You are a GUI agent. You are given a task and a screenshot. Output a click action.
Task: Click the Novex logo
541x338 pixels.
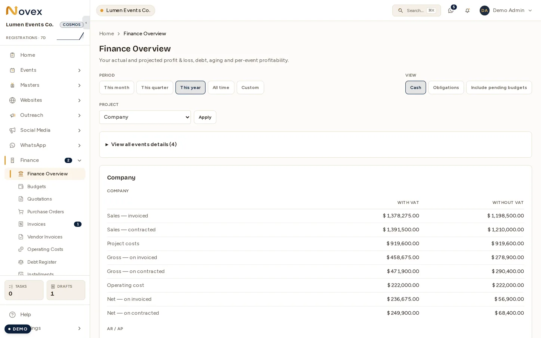pyautogui.click(x=24, y=11)
